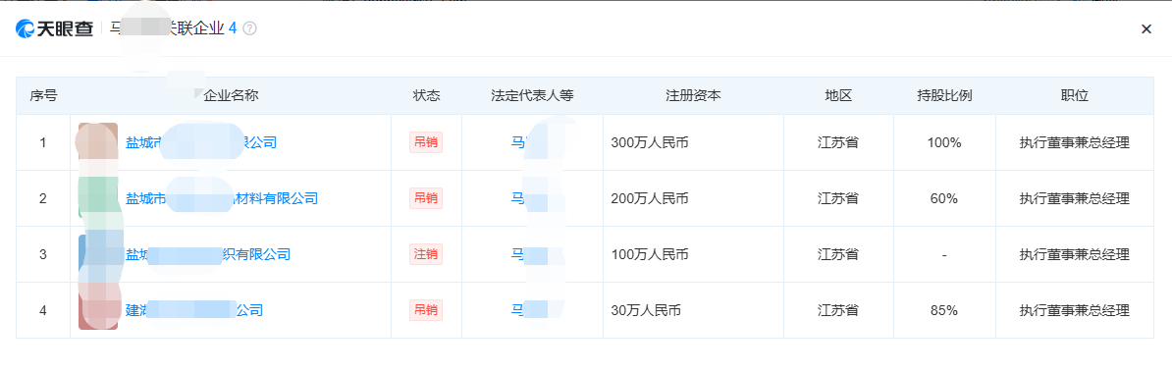This screenshot has height=374, width=1172.
Task: Click legal representative link in row 3
Action: [531, 254]
